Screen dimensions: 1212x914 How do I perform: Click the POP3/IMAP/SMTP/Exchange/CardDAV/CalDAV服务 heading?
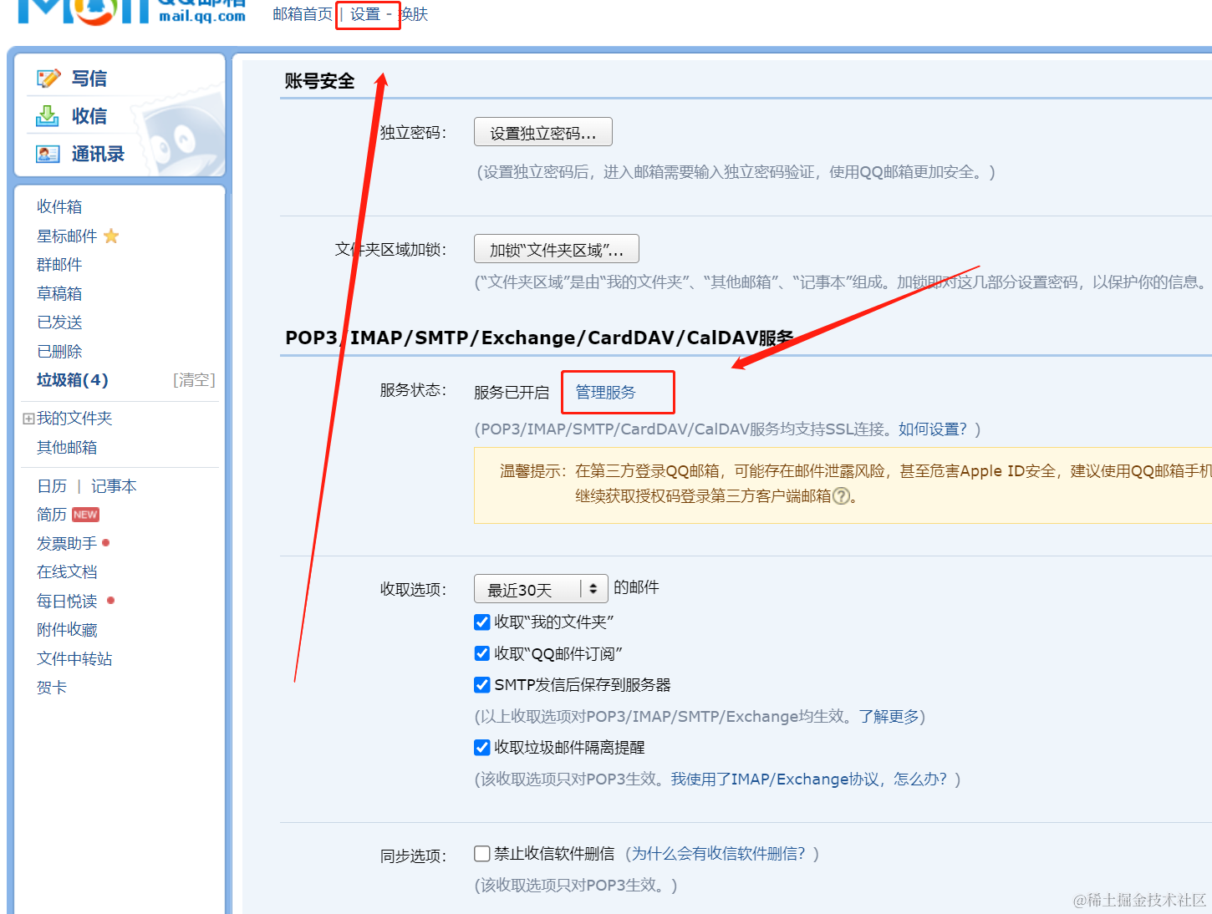(539, 338)
